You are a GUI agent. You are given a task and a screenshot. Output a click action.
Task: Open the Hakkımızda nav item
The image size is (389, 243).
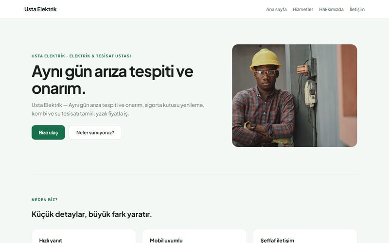331,9
